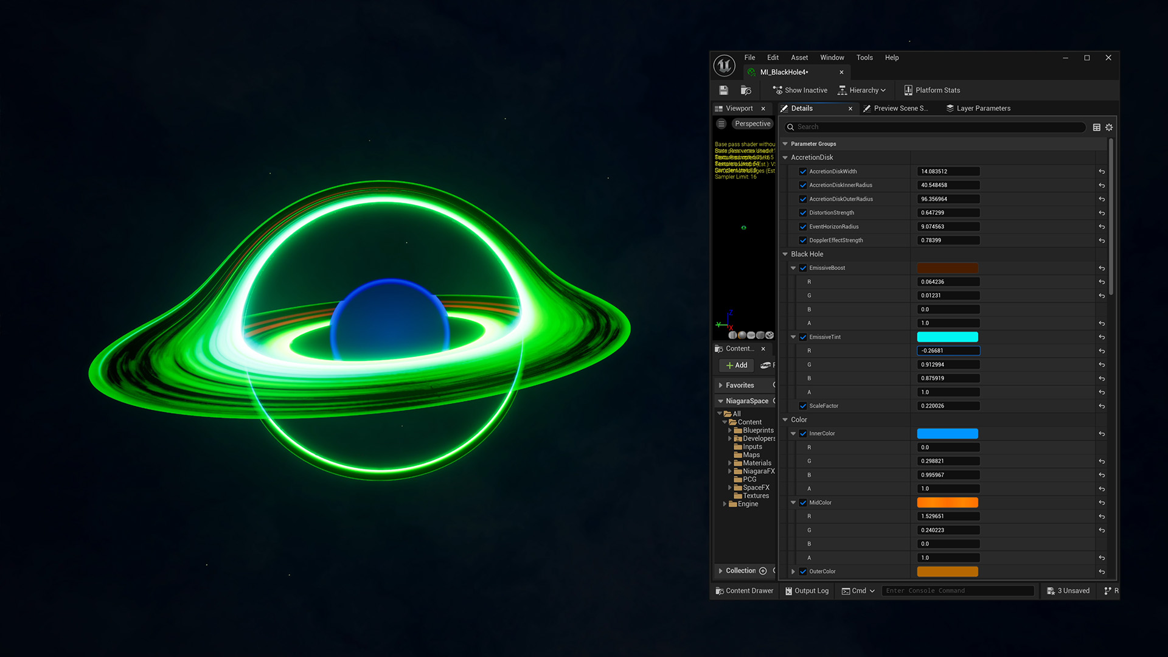The width and height of the screenshot is (1168, 657).
Task: Click the add Collection plus icon
Action: pyautogui.click(x=763, y=571)
